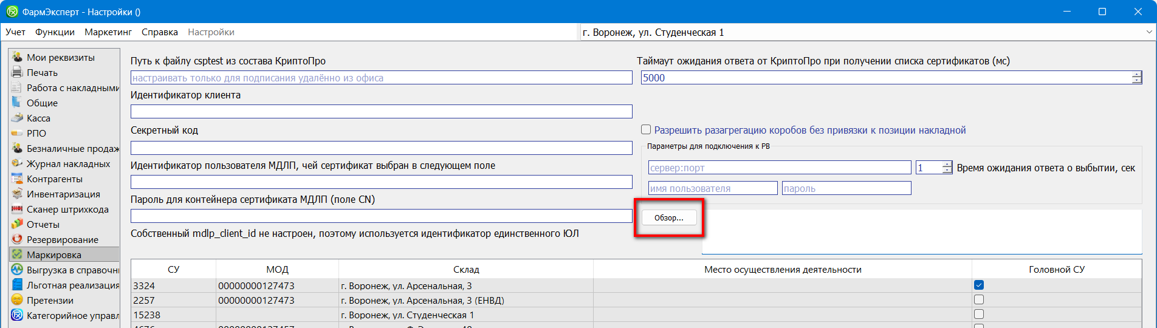Open the Функции menu
Viewport: 1157px width, 328px height.
55,32
